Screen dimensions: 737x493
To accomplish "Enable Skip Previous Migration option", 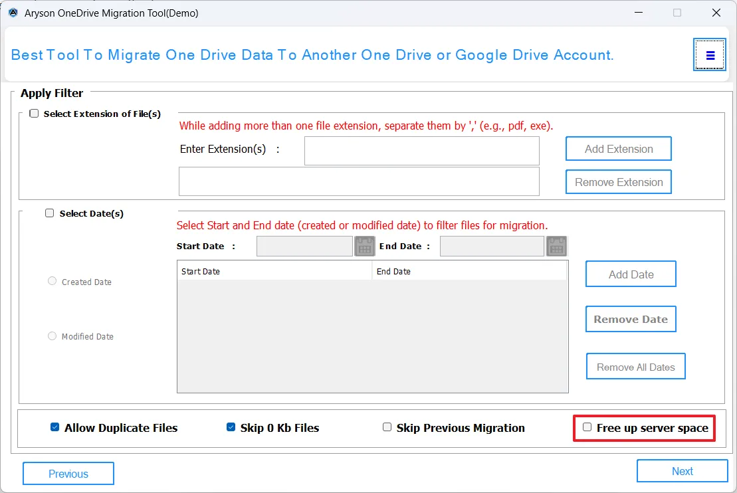I will (387, 427).
